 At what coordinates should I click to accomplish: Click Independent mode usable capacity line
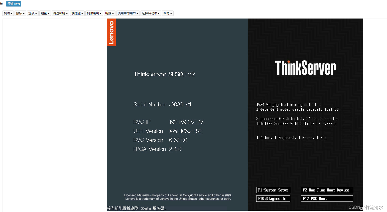298,109
